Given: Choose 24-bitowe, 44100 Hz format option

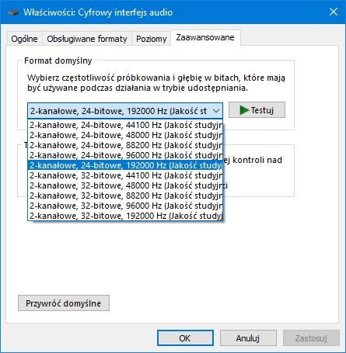Looking at the screenshot, I should pos(125,125).
